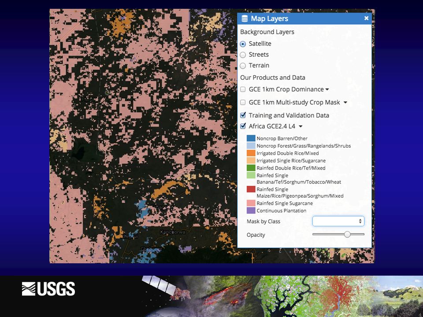This screenshot has height=317, width=423.
Task: Click the Terrain label text
Action: (259, 66)
